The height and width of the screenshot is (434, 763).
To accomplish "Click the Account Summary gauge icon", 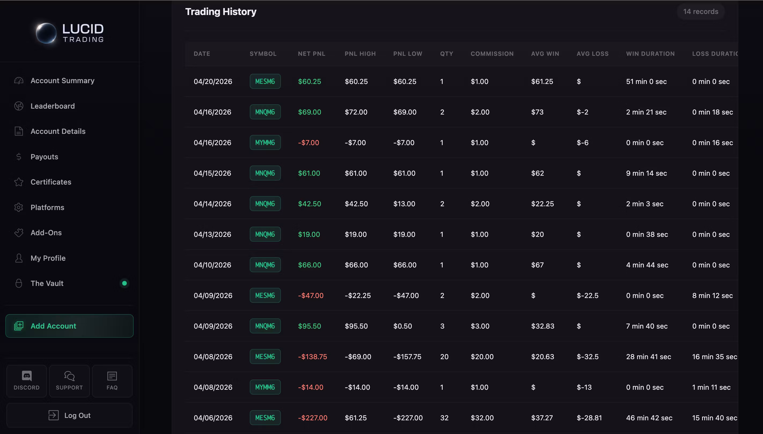I will 19,80.
